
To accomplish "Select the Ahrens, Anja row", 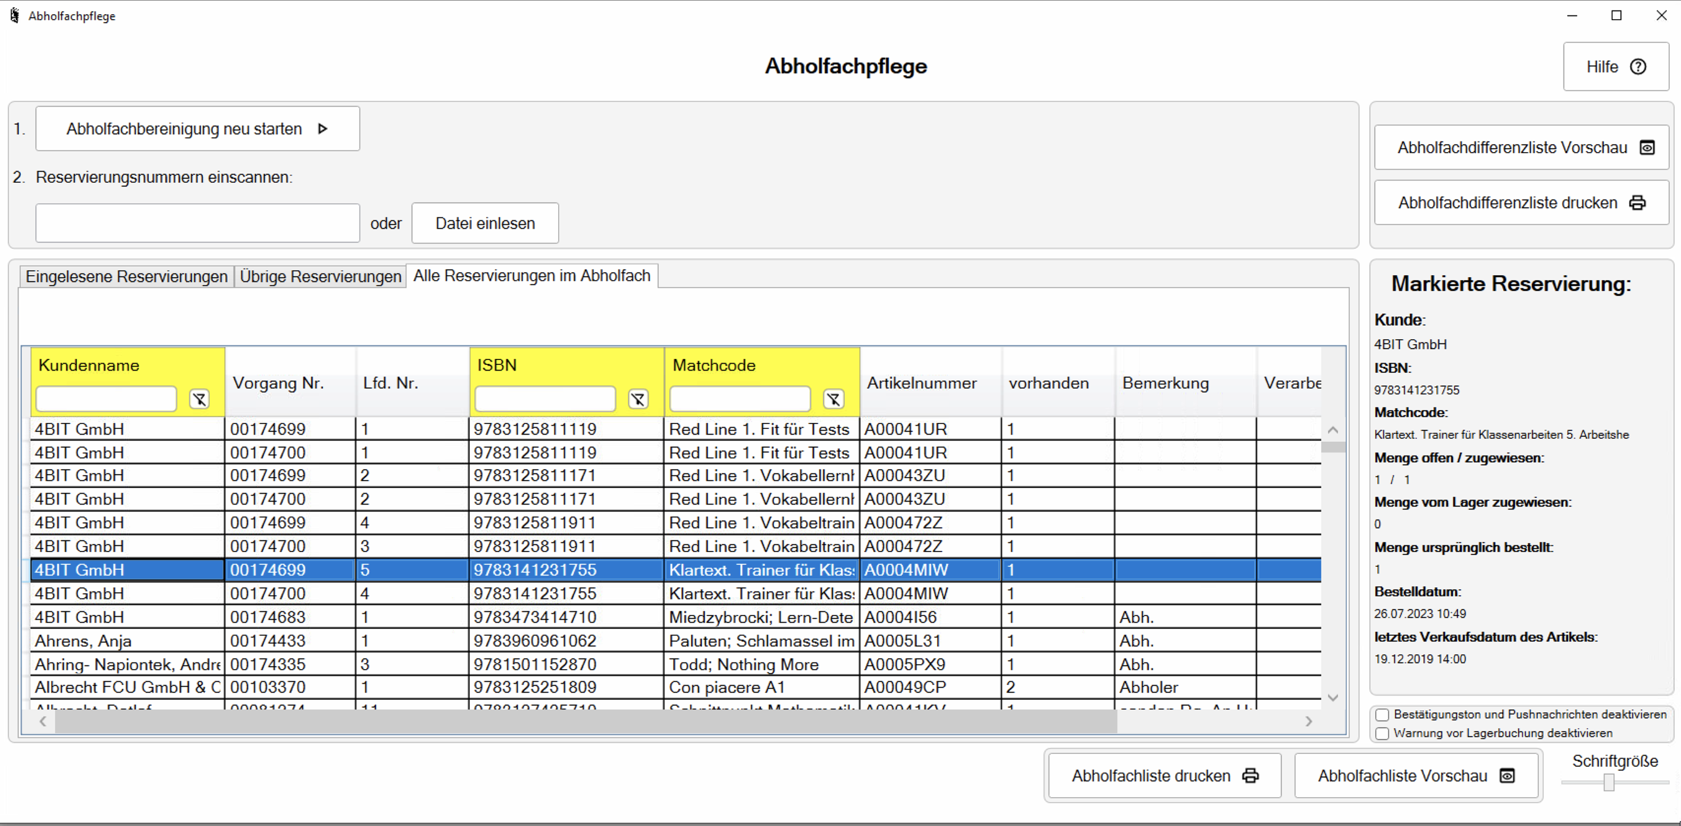I will tap(676, 641).
